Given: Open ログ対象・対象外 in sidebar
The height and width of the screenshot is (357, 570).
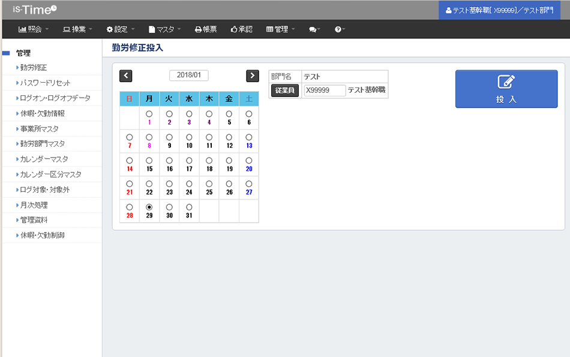Looking at the screenshot, I should (x=44, y=190).
